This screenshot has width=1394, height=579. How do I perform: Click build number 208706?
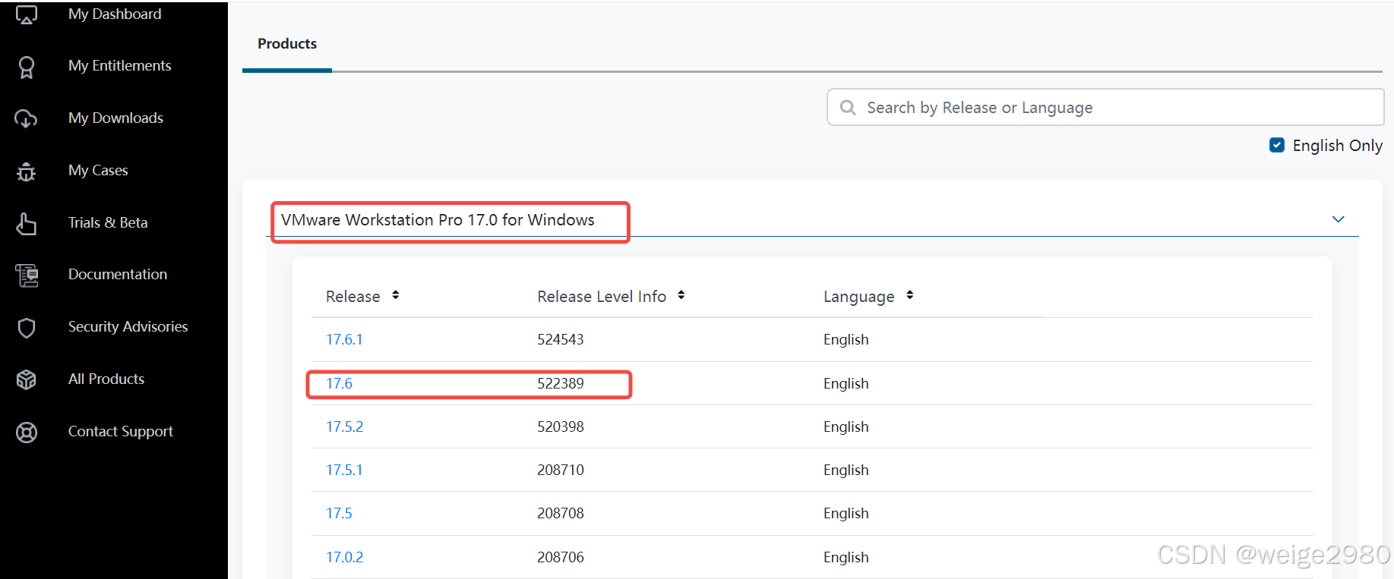[561, 558]
